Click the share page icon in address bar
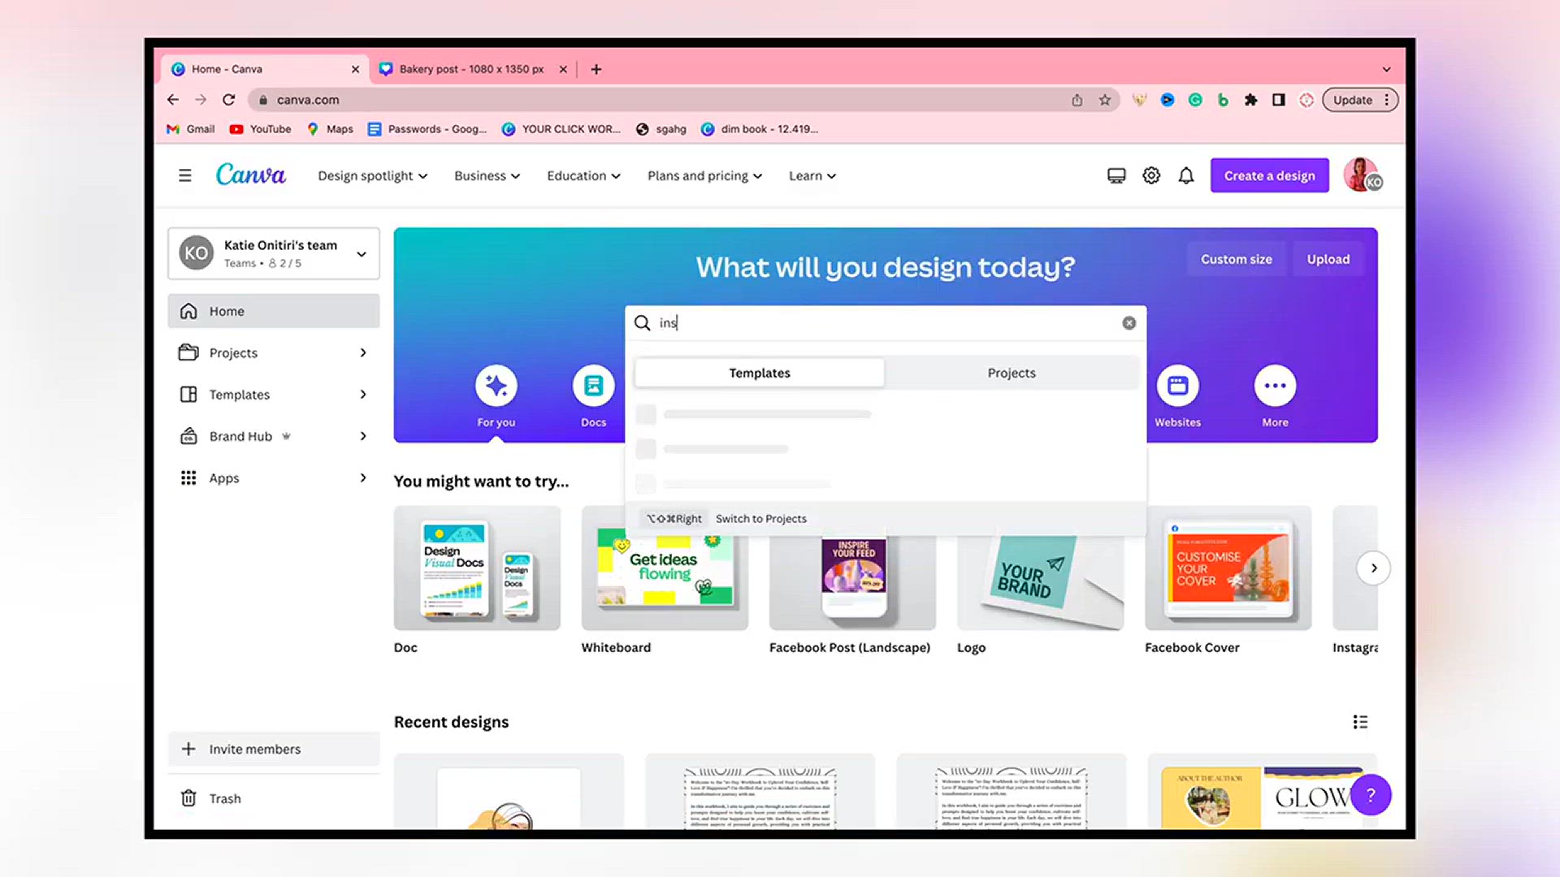 (1077, 100)
